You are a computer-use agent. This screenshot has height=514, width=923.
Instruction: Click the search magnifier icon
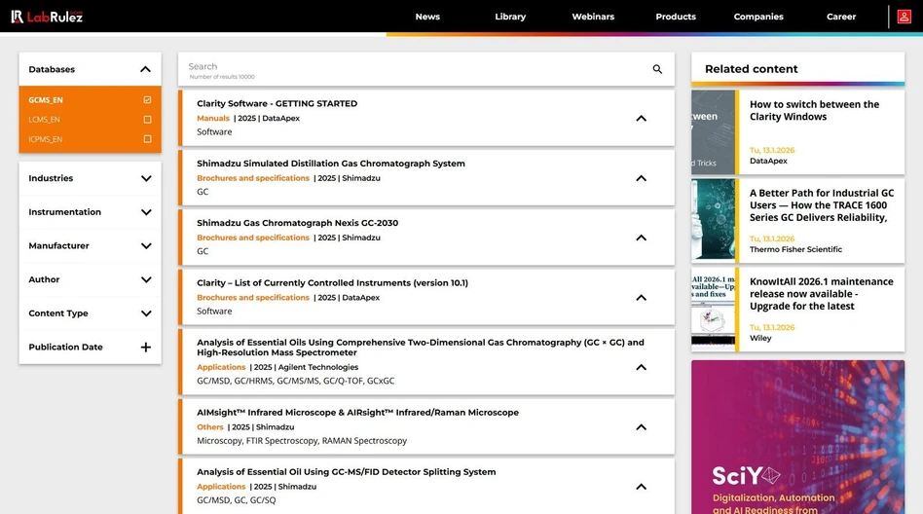[657, 69]
